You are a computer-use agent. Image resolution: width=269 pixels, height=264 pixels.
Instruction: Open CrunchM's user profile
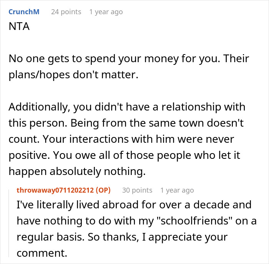23,12
